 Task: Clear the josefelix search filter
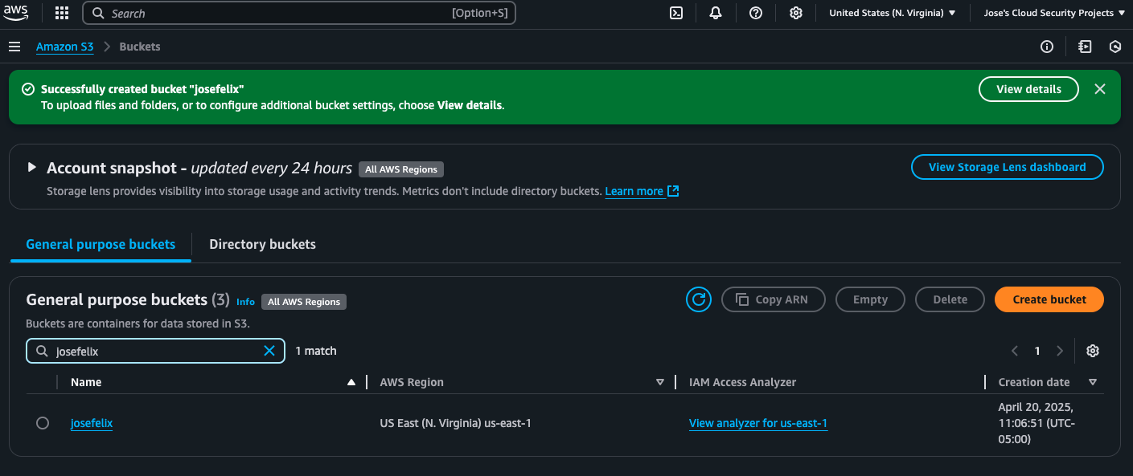pos(269,351)
